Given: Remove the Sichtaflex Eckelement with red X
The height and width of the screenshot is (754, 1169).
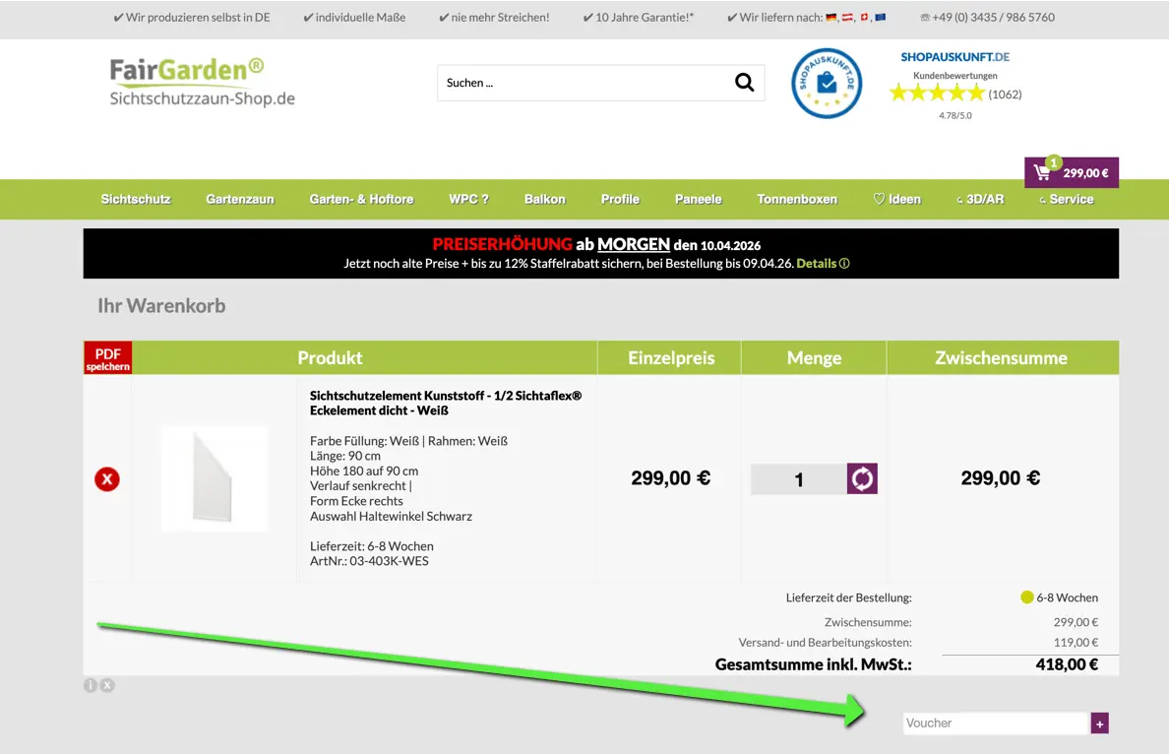Looking at the screenshot, I should coord(106,479).
